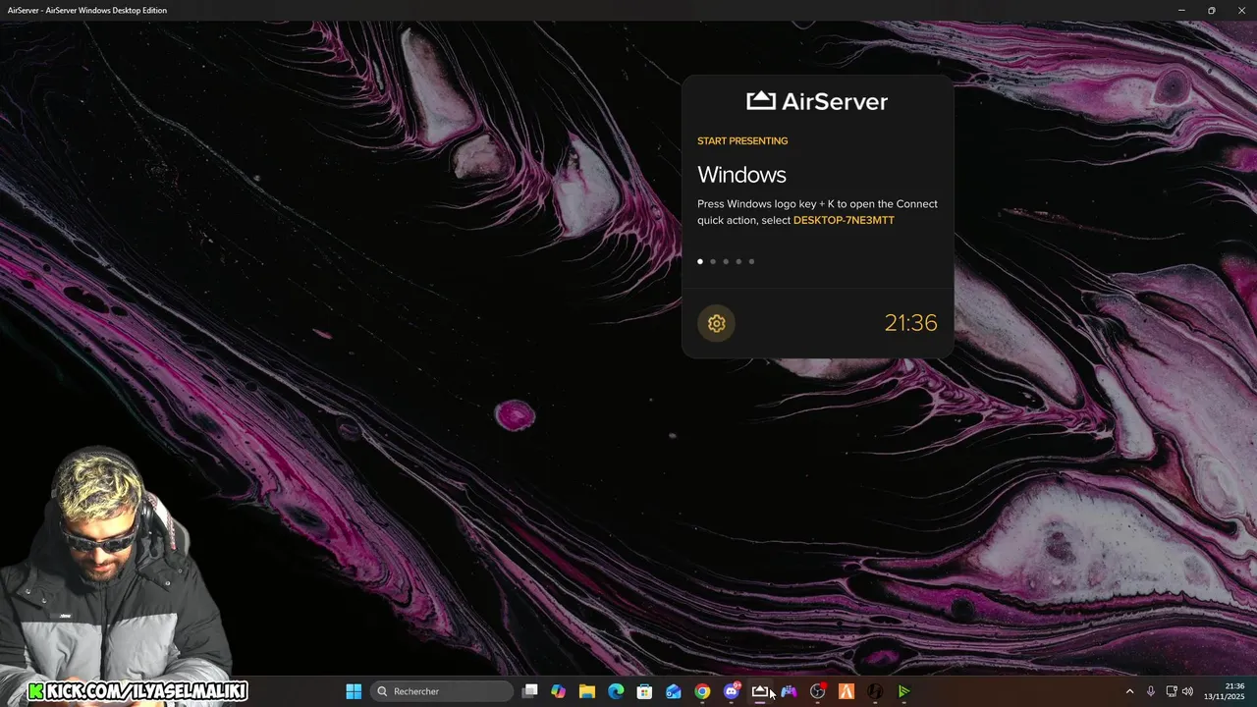Show the fifth (last) slide indicator dot
This screenshot has height=707, width=1257.
click(x=751, y=261)
